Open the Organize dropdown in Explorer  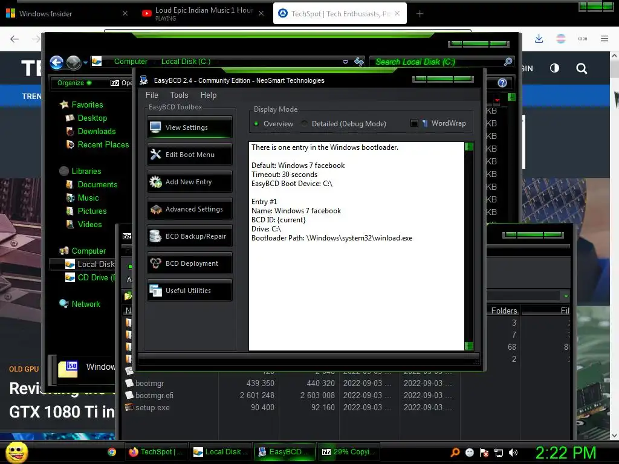(74, 83)
